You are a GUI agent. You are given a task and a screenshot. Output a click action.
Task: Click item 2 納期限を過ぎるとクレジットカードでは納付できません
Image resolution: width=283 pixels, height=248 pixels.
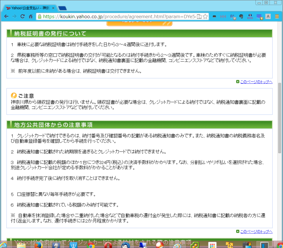click(88, 152)
